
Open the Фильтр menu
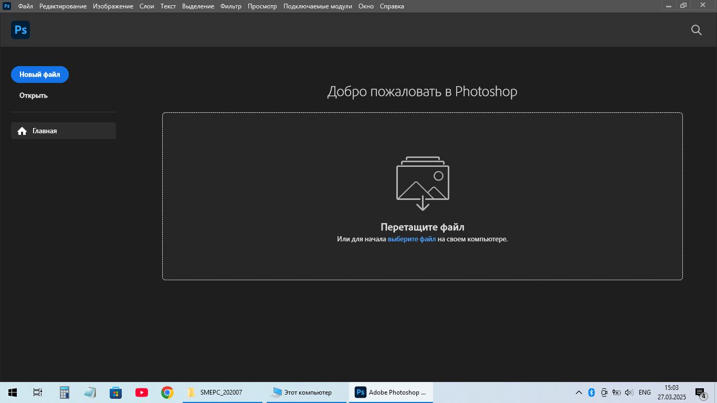(231, 6)
